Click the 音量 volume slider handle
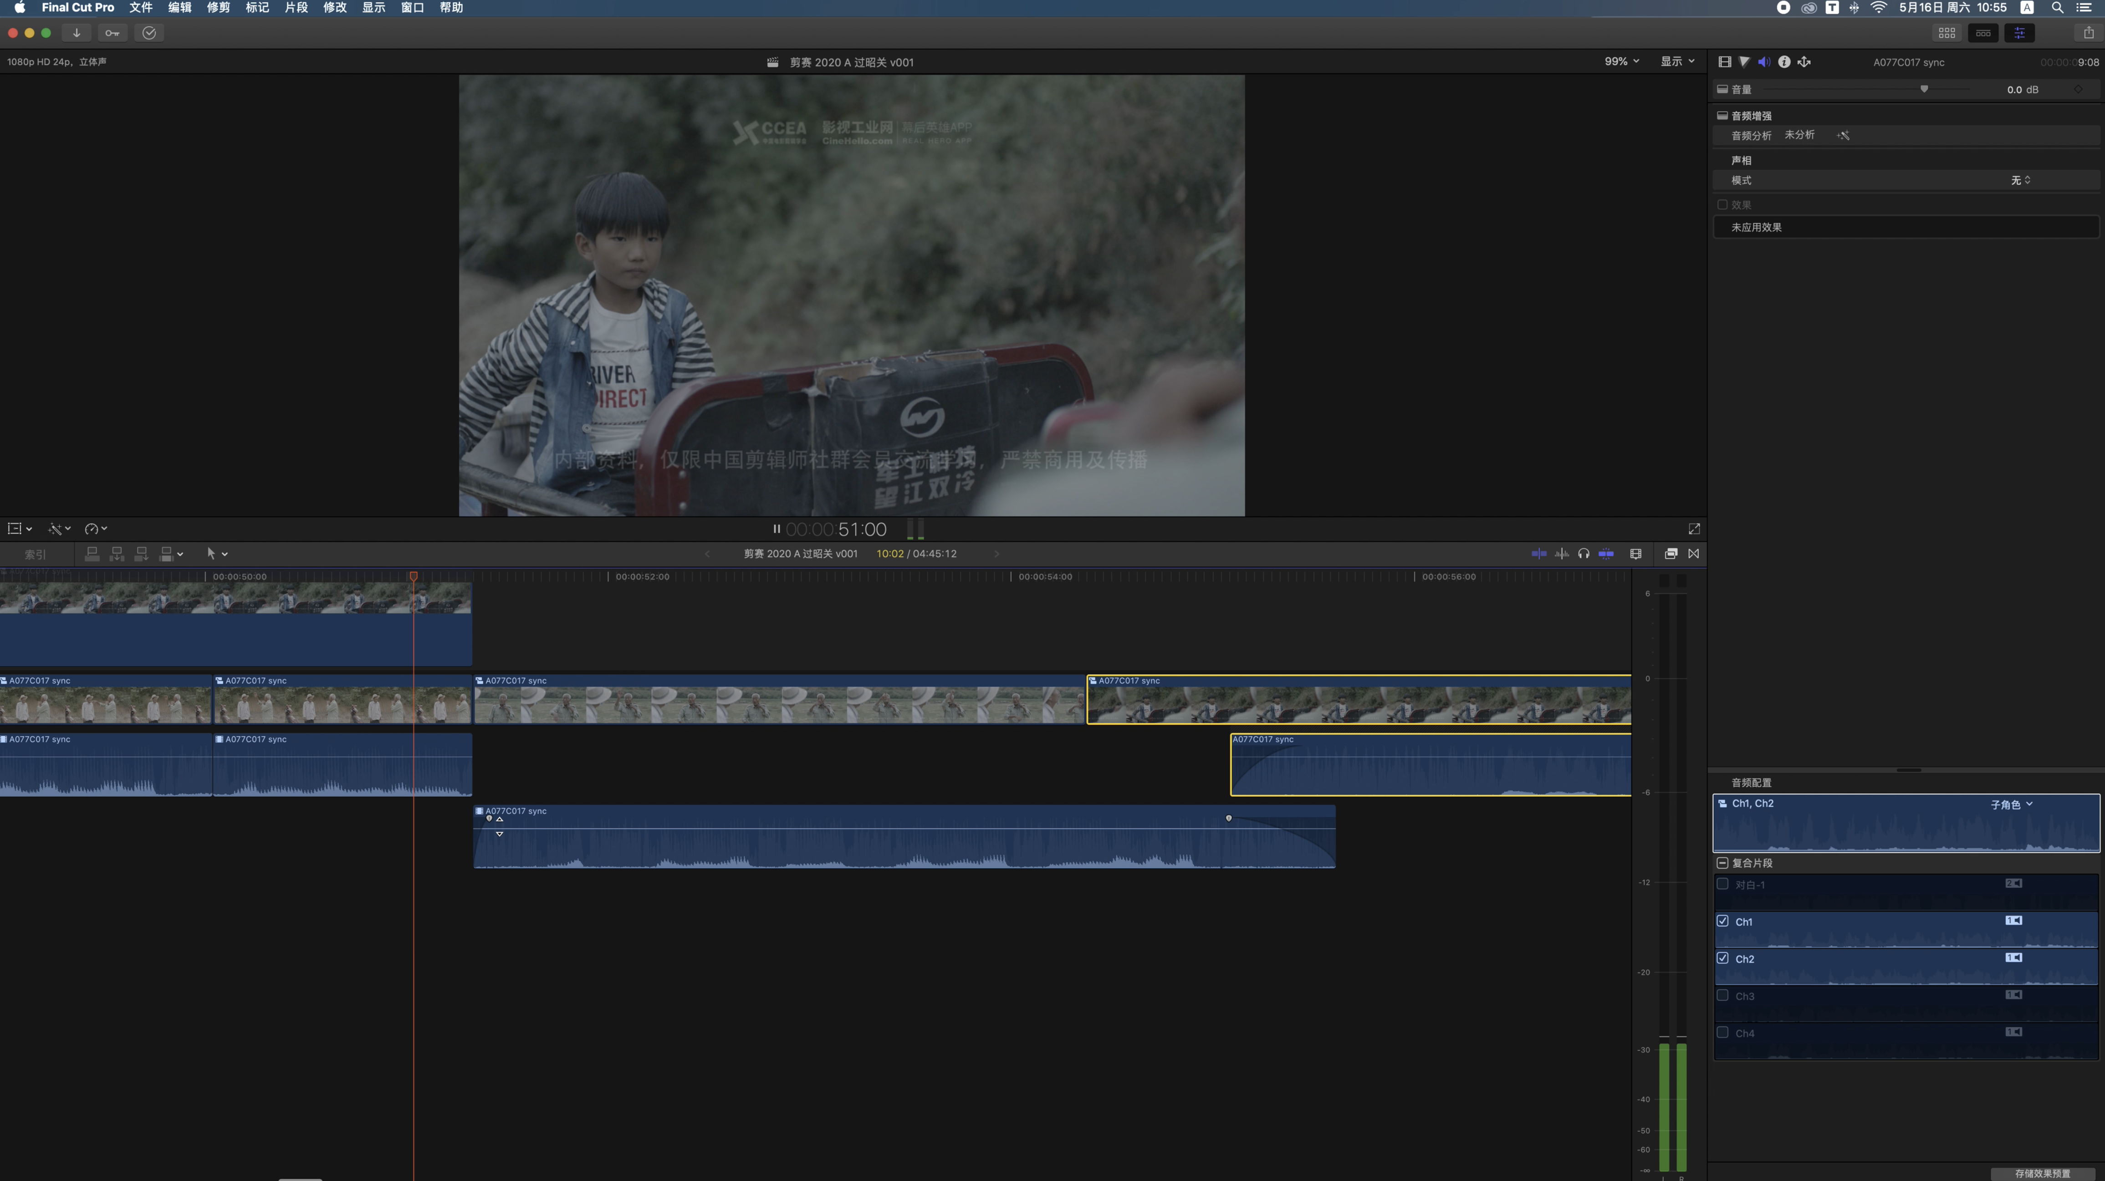2105x1181 pixels. (1924, 89)
